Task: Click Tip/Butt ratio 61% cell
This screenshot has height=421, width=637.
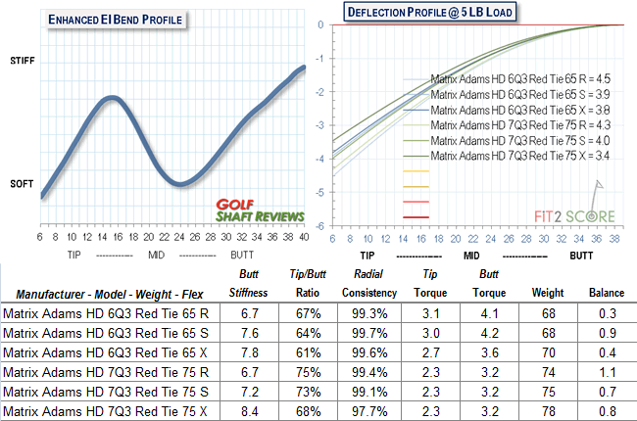Action: pos(309,352)
